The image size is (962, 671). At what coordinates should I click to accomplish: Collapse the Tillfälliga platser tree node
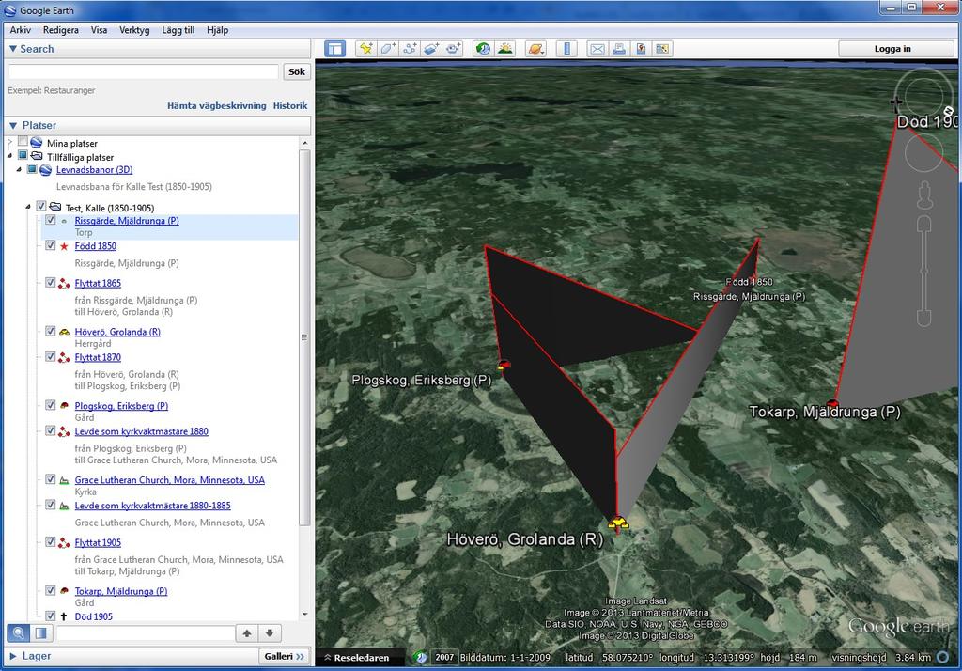pyautogui.click(x=9, y=156)
